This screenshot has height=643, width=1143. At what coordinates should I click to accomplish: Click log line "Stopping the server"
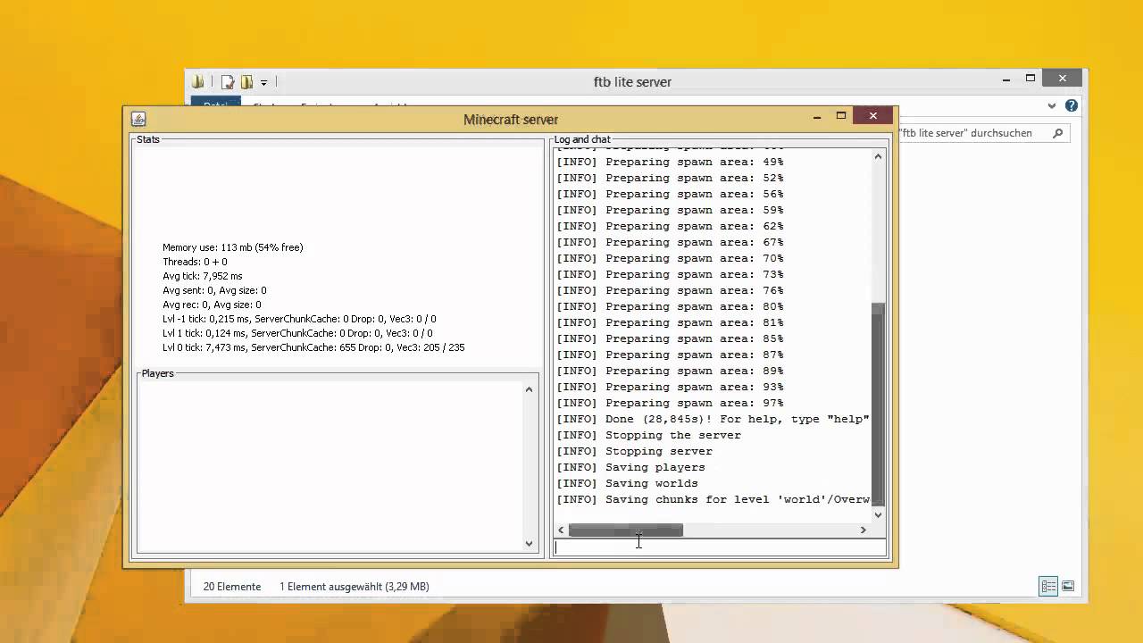[648, 435]
